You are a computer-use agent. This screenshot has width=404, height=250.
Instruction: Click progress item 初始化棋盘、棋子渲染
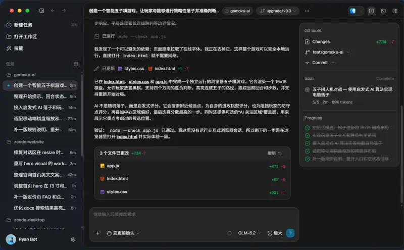point(346,128)
